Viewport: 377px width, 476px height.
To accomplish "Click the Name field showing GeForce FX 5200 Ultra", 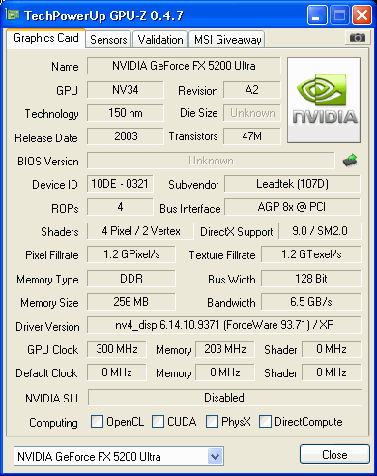I will coord(184,66).
